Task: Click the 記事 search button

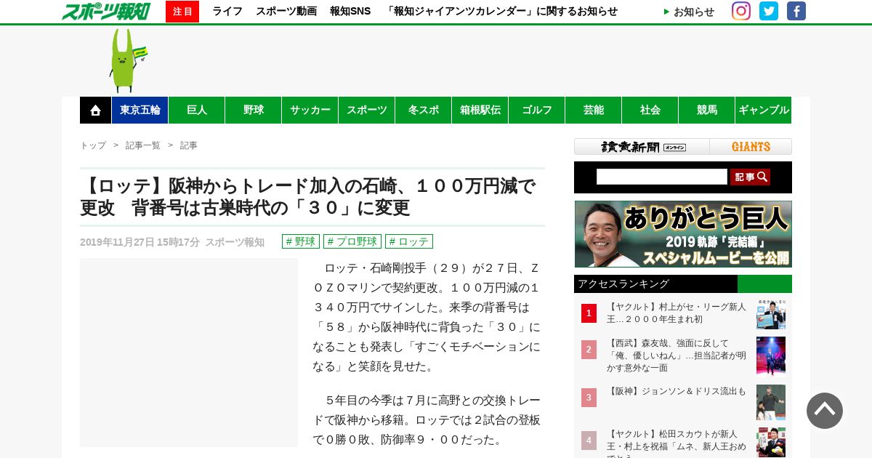Action: coord(750,177)
